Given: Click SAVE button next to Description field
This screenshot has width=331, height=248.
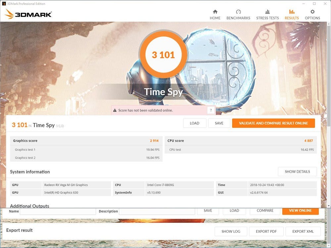Looking at the screenshot, I should tap(208, 211).
